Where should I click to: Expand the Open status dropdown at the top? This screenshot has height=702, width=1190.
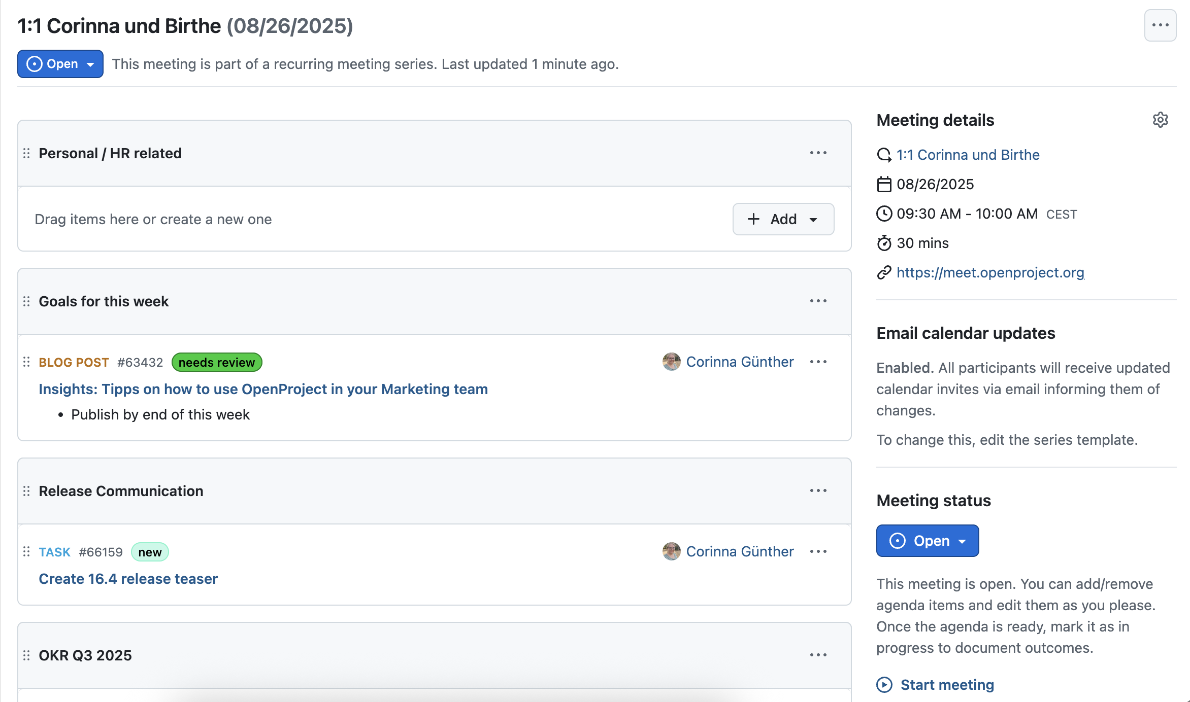pyautogui.click(x=91, y=63)
